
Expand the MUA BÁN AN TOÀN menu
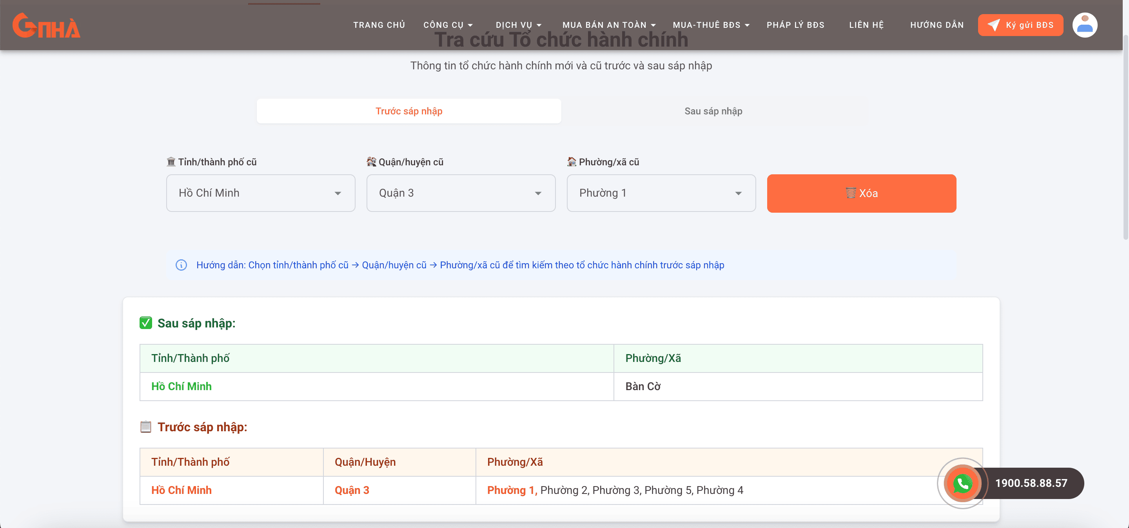609,25
